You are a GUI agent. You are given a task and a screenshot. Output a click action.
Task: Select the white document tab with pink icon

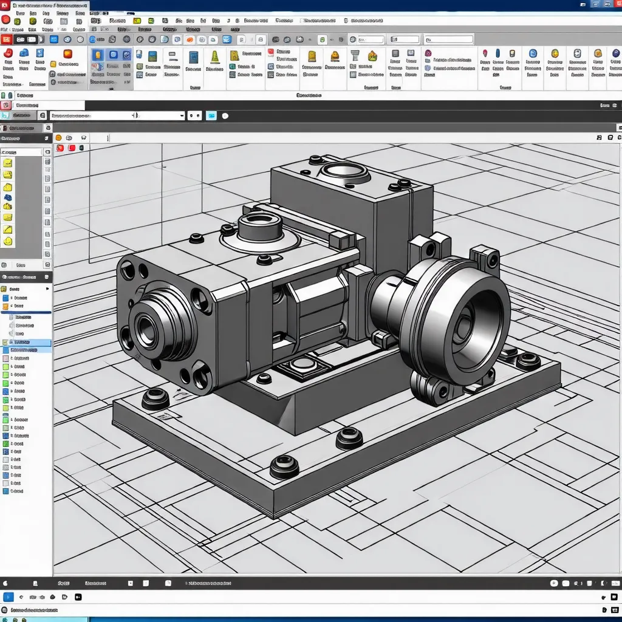coord(43,105)
